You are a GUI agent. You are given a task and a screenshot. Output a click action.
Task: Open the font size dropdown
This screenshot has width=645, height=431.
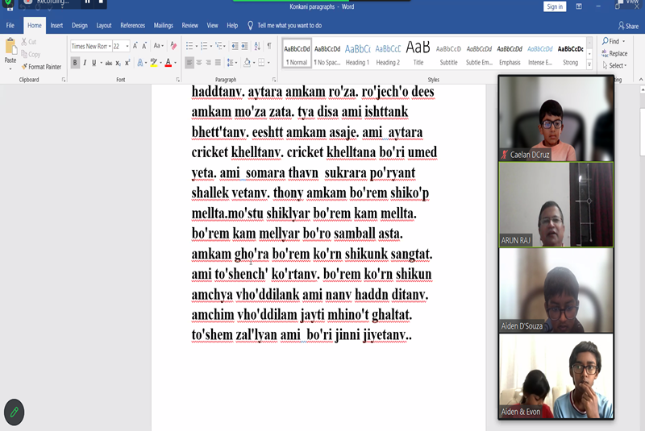127,46
